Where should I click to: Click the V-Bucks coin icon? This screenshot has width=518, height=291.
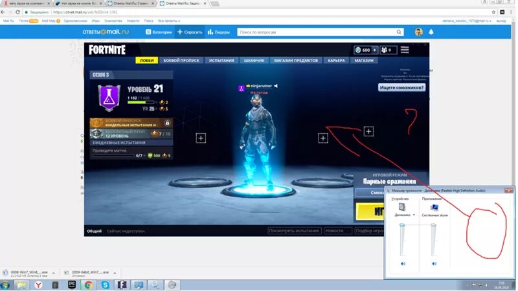click(358, 50)
